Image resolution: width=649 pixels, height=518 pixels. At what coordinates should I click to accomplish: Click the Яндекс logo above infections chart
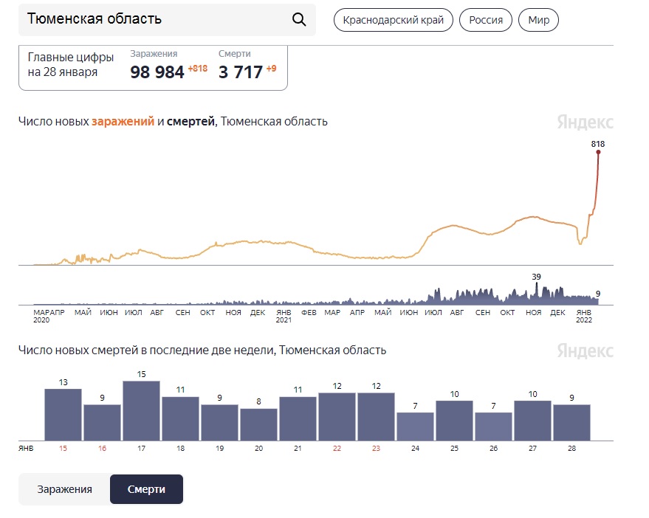pyautogui.click(x=585, y=122)
